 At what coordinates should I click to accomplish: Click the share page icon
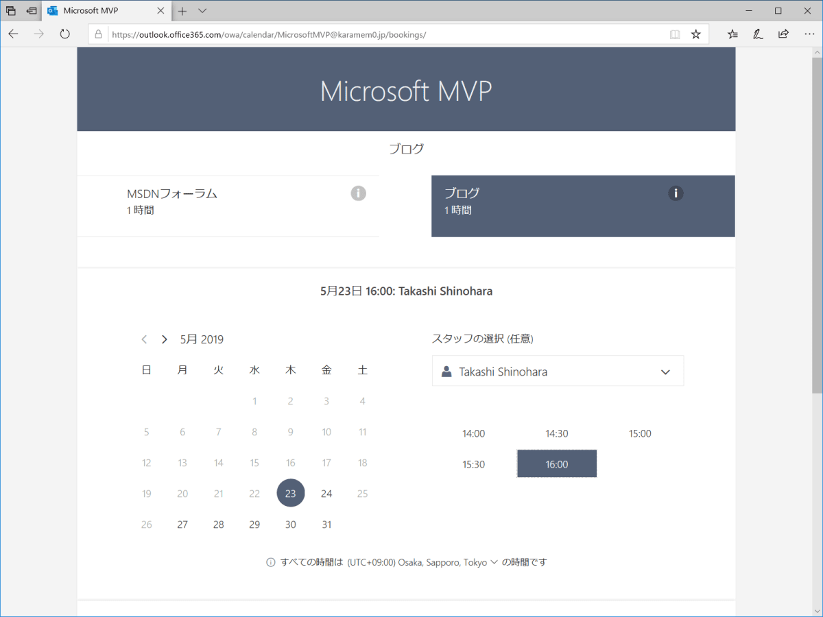click(783, 34)
